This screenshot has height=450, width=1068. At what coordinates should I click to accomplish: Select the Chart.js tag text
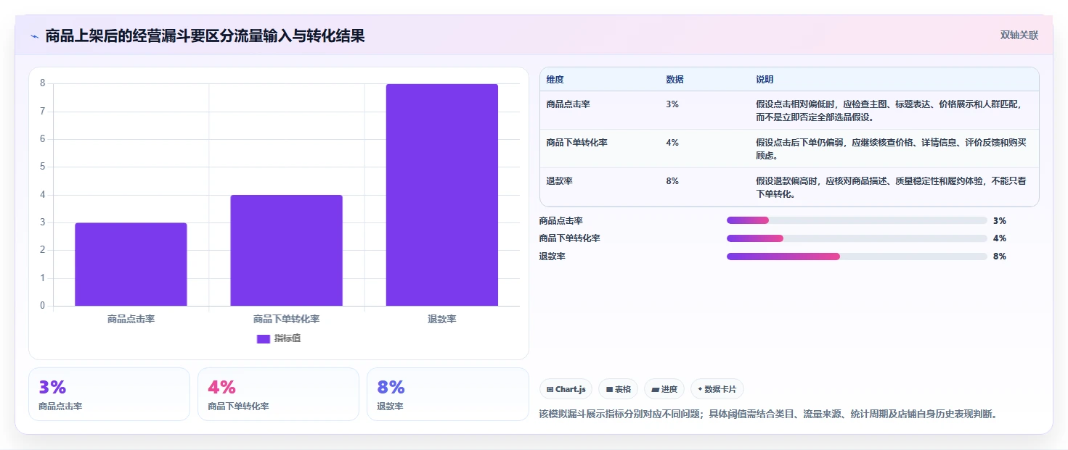571,389
